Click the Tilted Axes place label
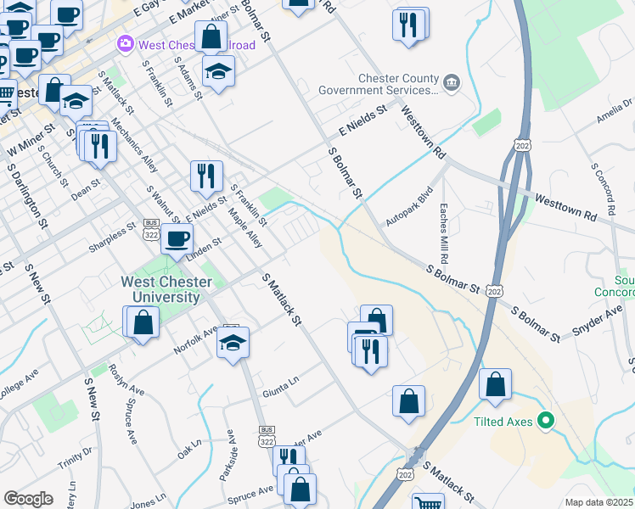This screenshot has height=509, width=635. [x=503, y=422]
